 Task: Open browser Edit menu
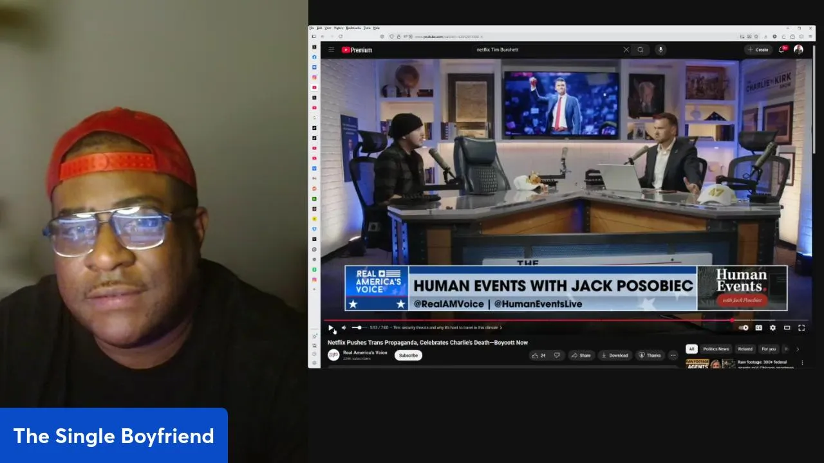[x=319, y=28]
